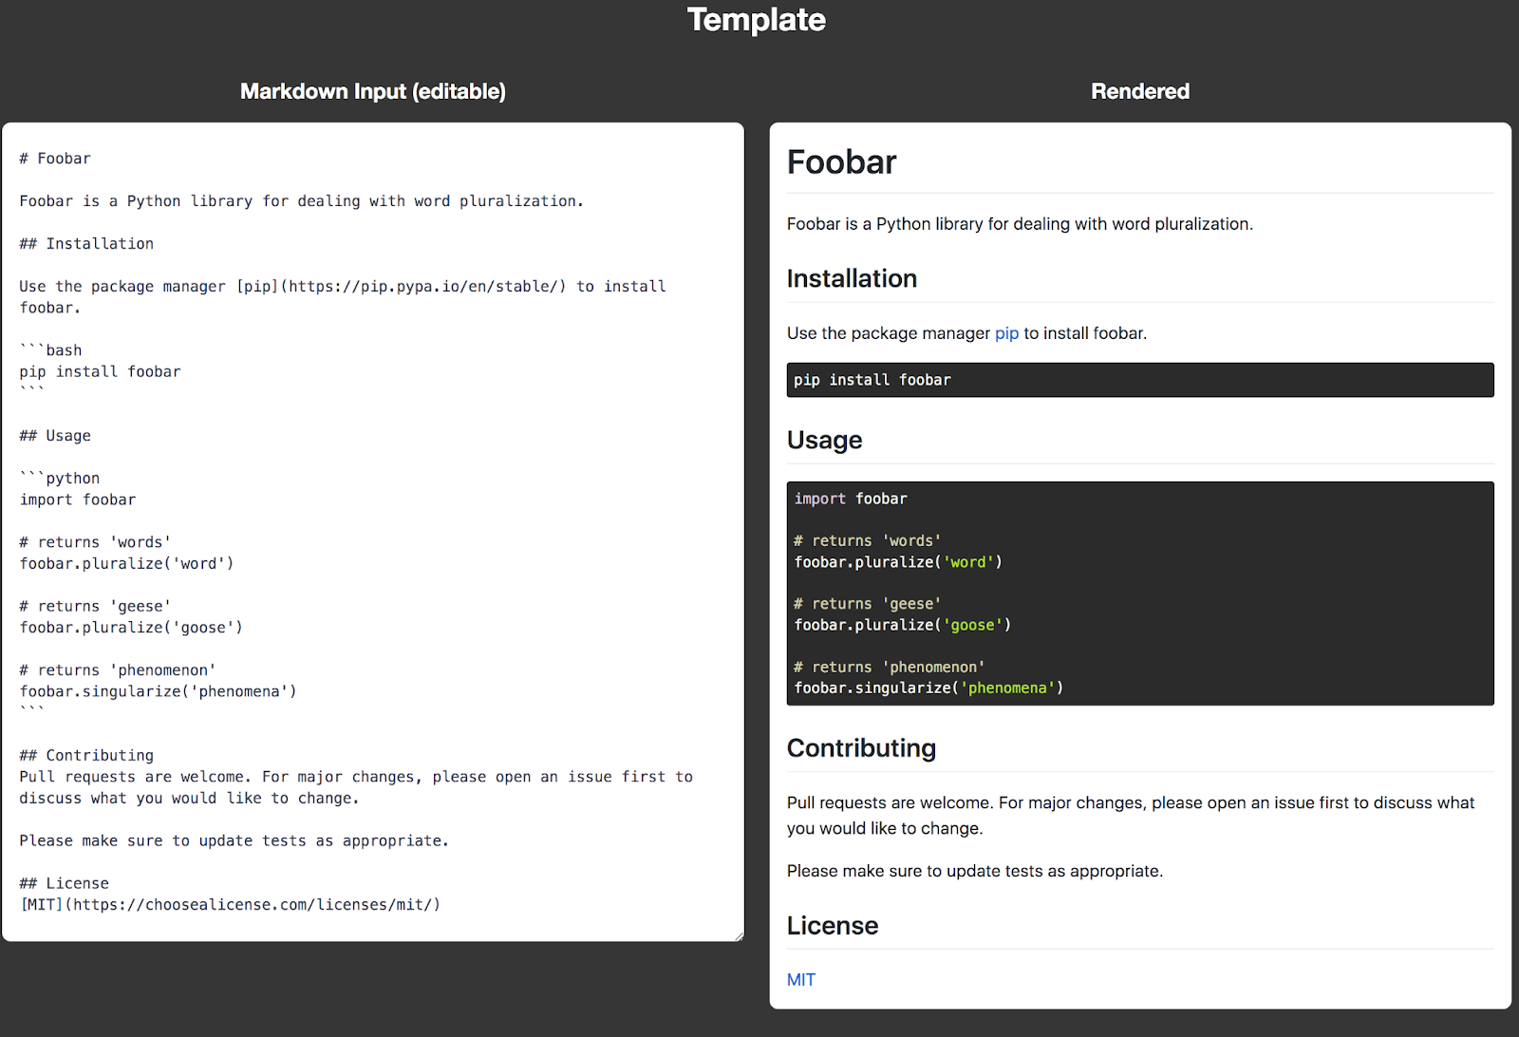Click the 'Markdown Input (editable)' label

[x=372, y=91]
